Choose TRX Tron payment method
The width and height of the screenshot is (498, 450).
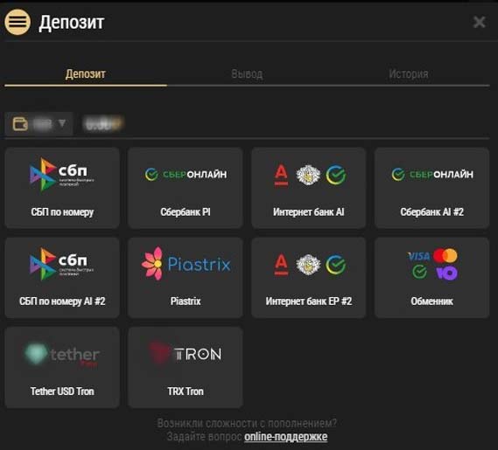point(186,367)
